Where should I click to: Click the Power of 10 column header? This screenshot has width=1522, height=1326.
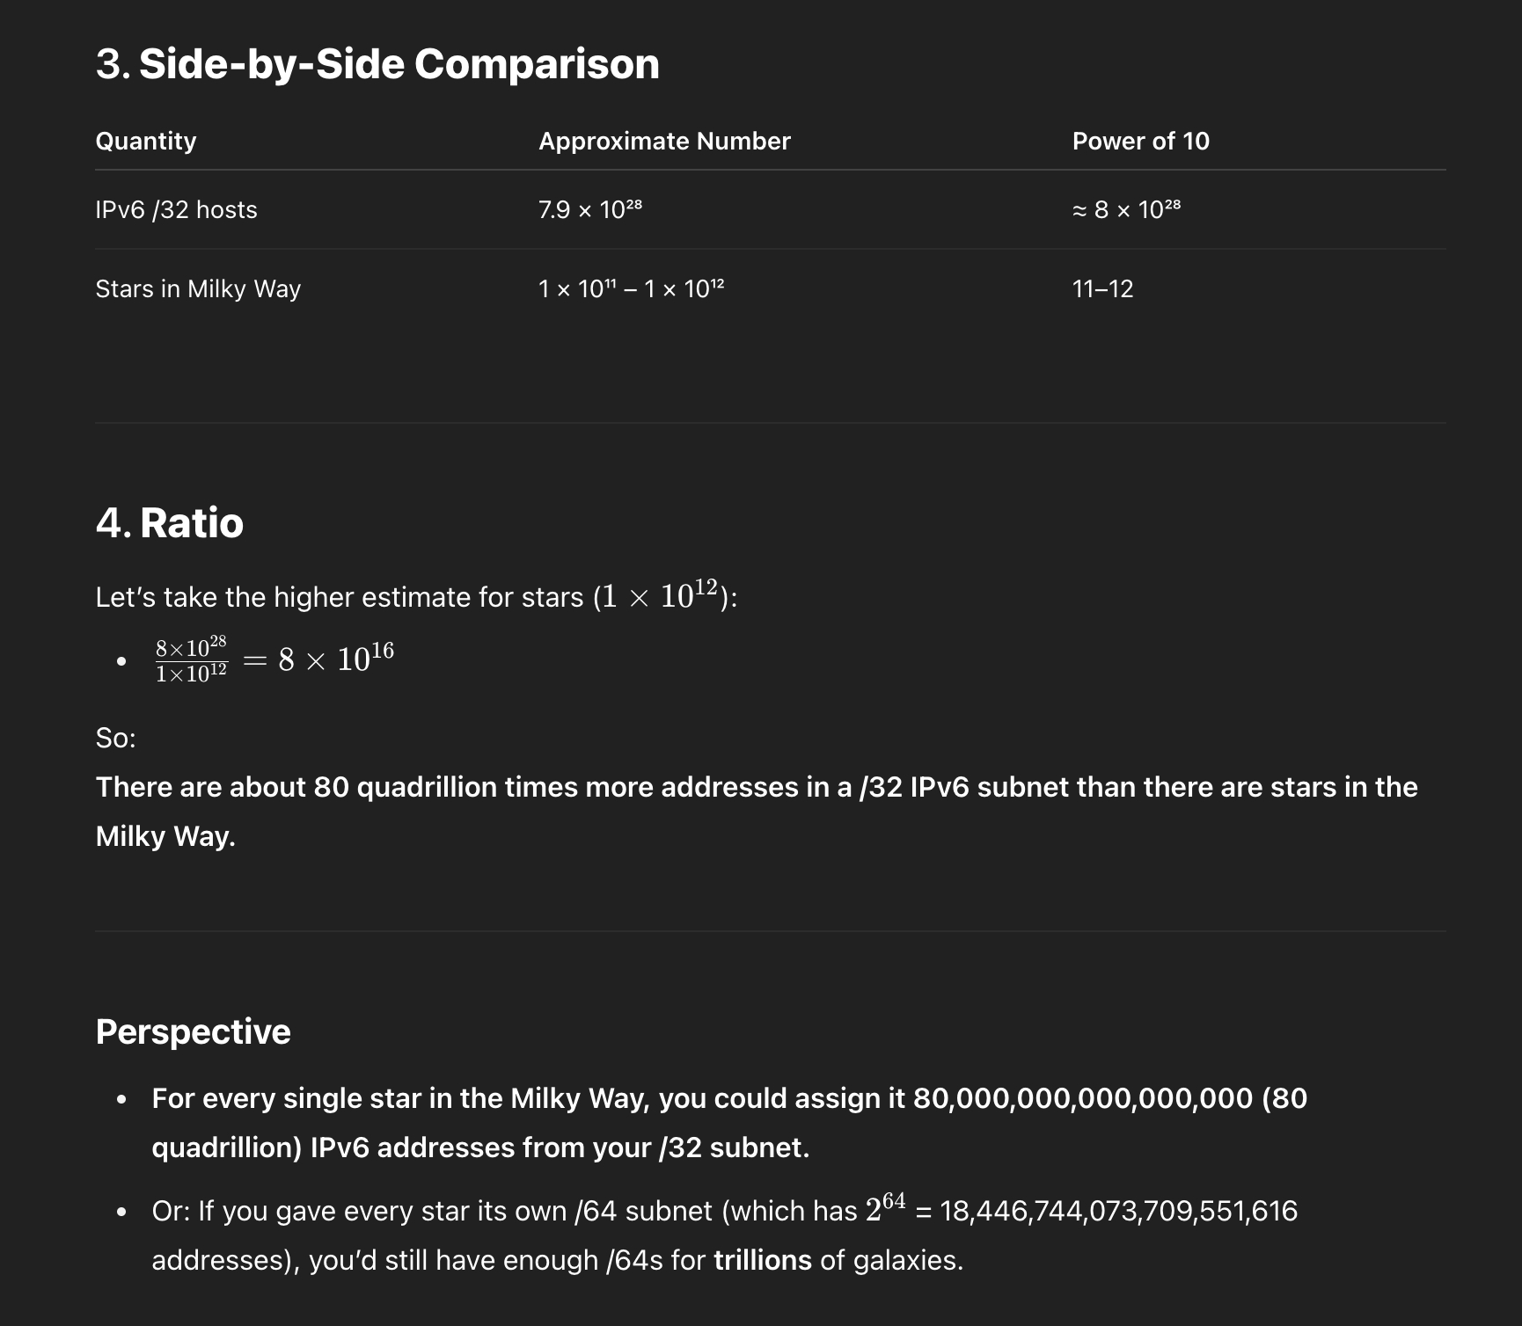pyautogui.click(x=1140, y=141)
